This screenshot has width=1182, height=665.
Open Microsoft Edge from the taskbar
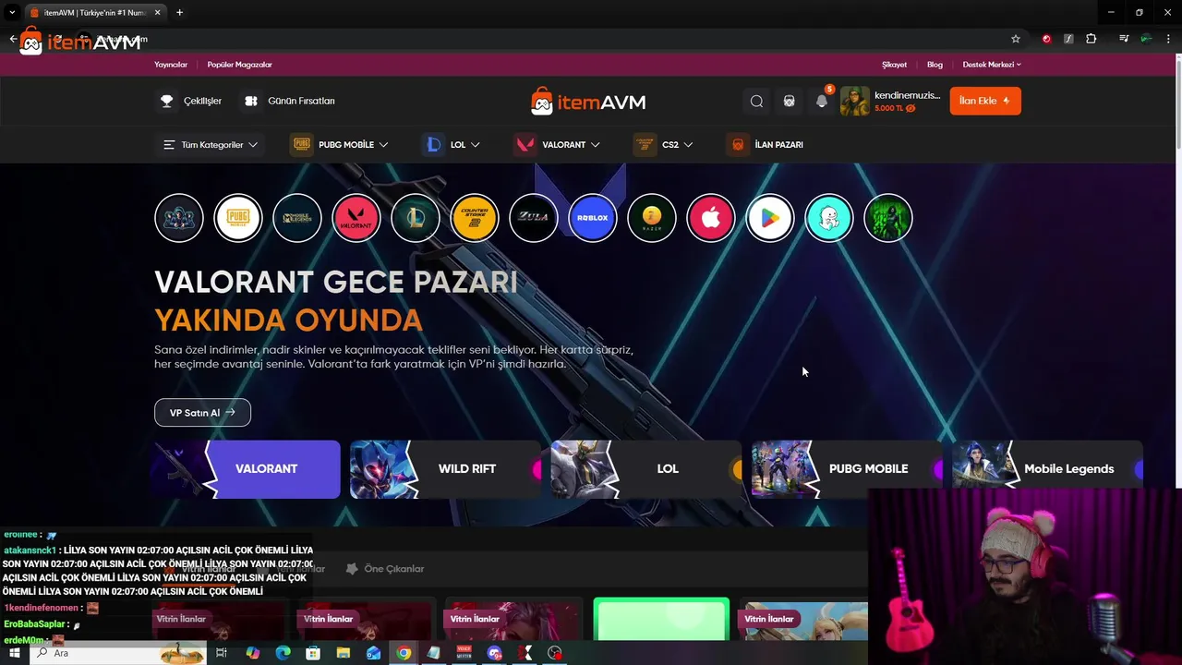(x=283, y=653)
